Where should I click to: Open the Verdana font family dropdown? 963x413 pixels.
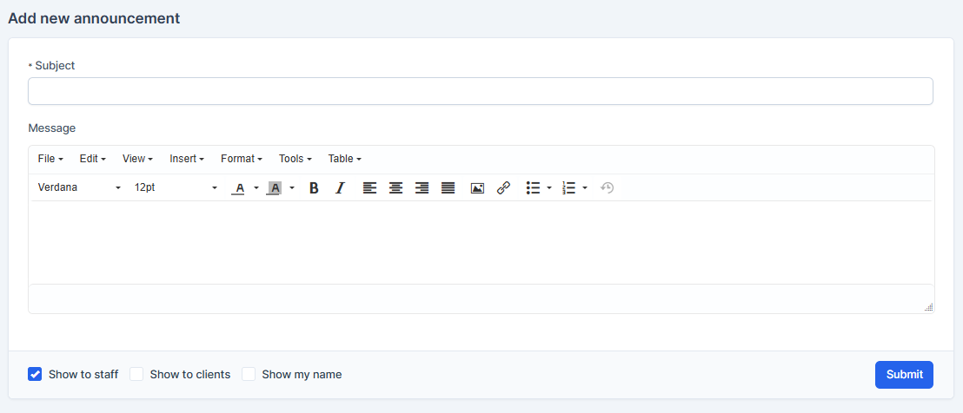(79, 187)
